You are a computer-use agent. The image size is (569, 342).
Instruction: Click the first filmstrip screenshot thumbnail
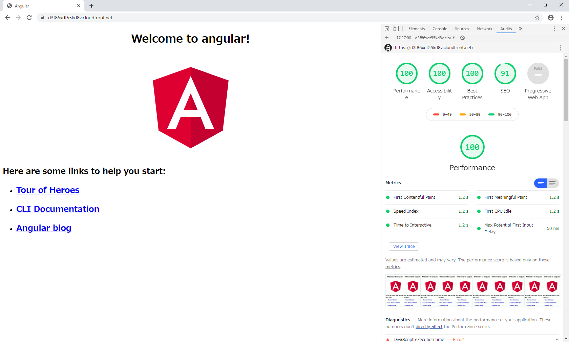coord(395,291)
